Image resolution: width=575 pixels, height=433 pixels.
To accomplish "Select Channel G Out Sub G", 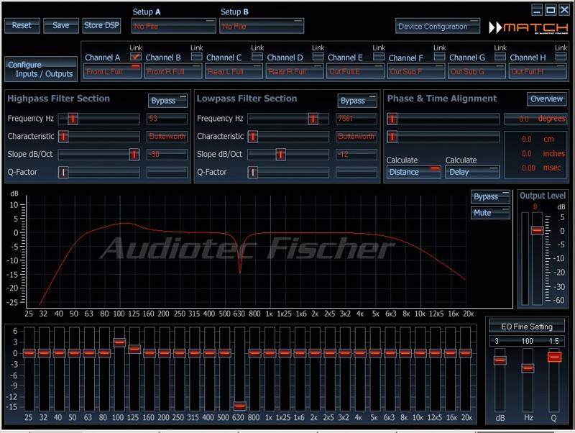I will tap(477, 71).
